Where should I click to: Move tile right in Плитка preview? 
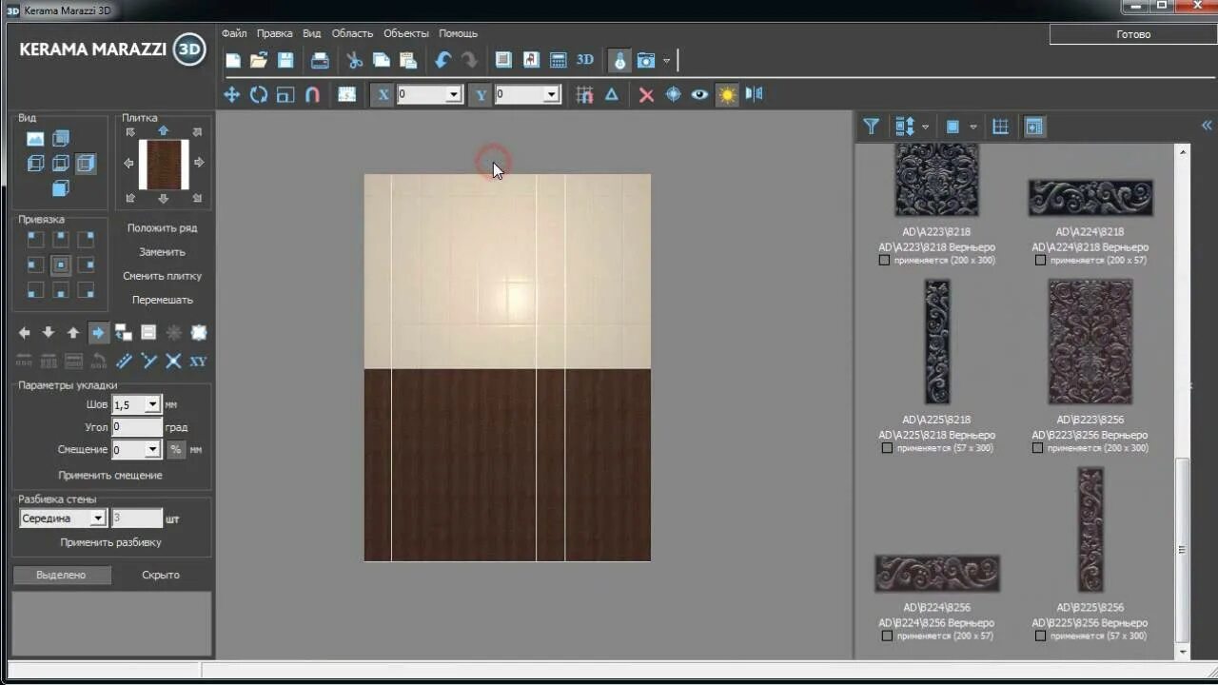pyautogui.click(x=199, y=163)
